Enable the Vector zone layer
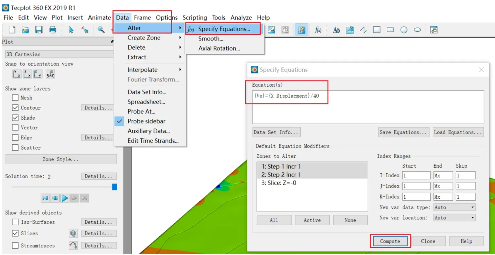Screen dimensions: 495x255 [x=15, y=127]
